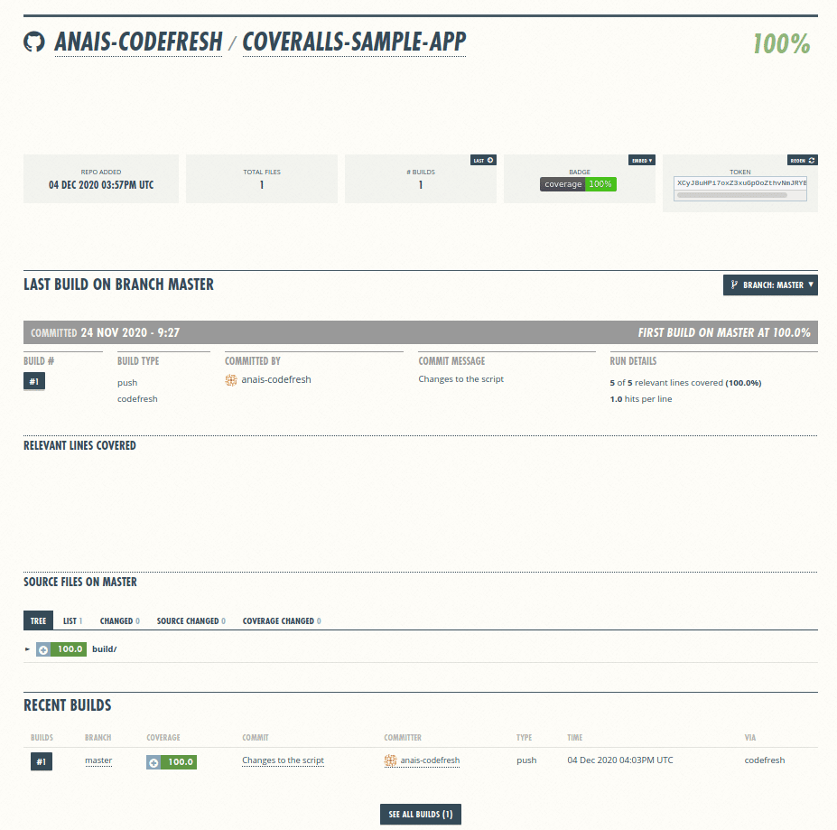Open the COVERALLS-SAMPLE-APP repository link

pos(354,42)
